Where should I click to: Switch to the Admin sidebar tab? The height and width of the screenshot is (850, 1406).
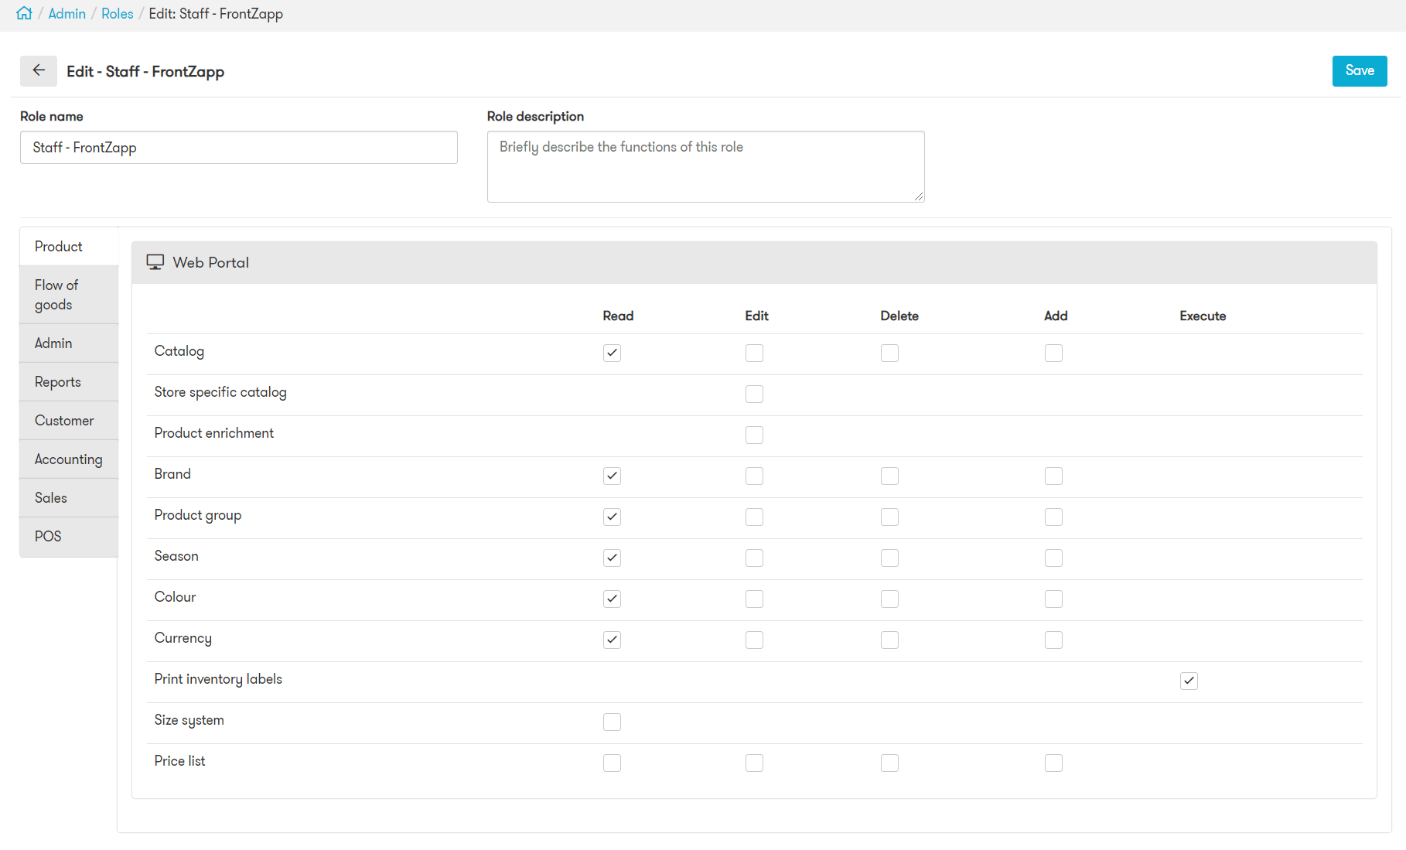click(69, 343)
